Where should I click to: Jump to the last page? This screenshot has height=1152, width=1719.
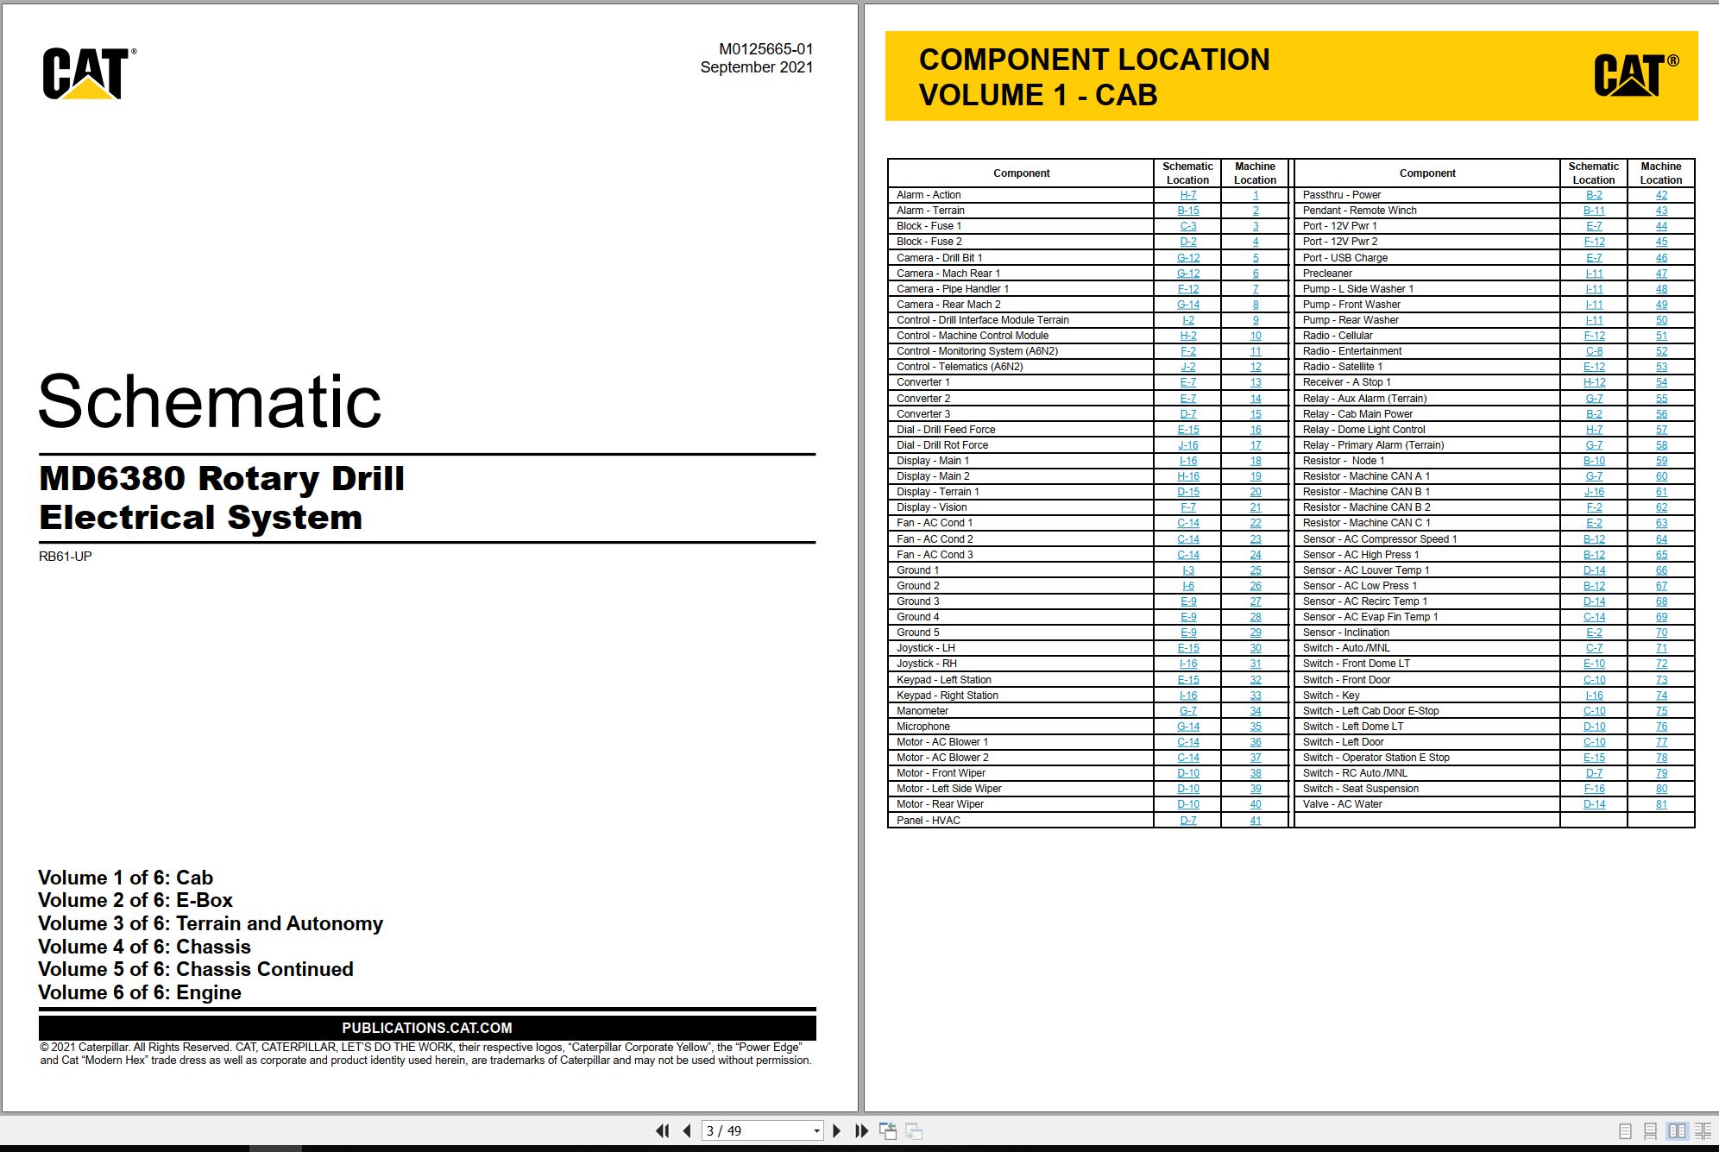[861, 1130]
